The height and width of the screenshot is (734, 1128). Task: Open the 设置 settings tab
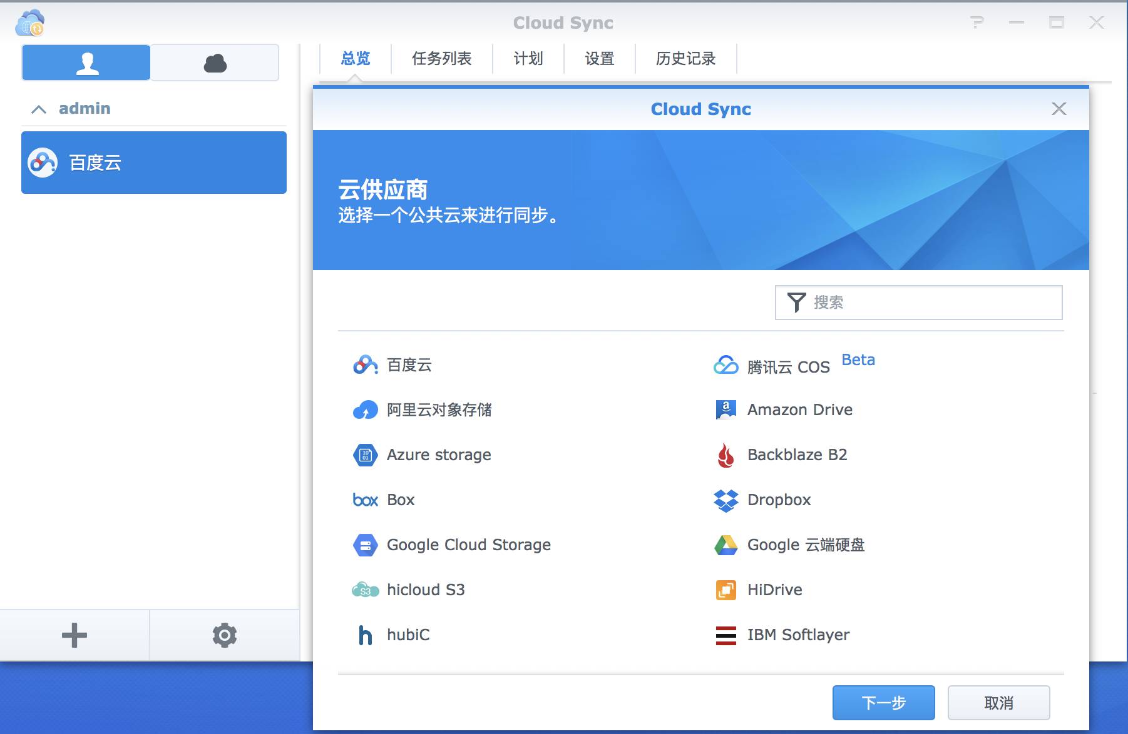click(600, 59)
